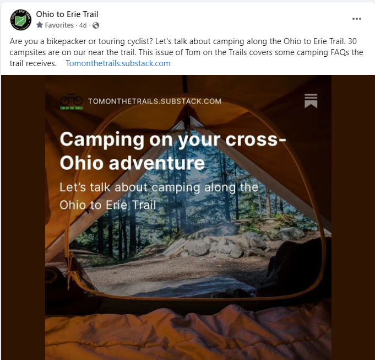The height and width of the screenshot is (360, 375).
Task: Open the Tomonthetrails.substack.com link in post text
Action: click(118, 63)
